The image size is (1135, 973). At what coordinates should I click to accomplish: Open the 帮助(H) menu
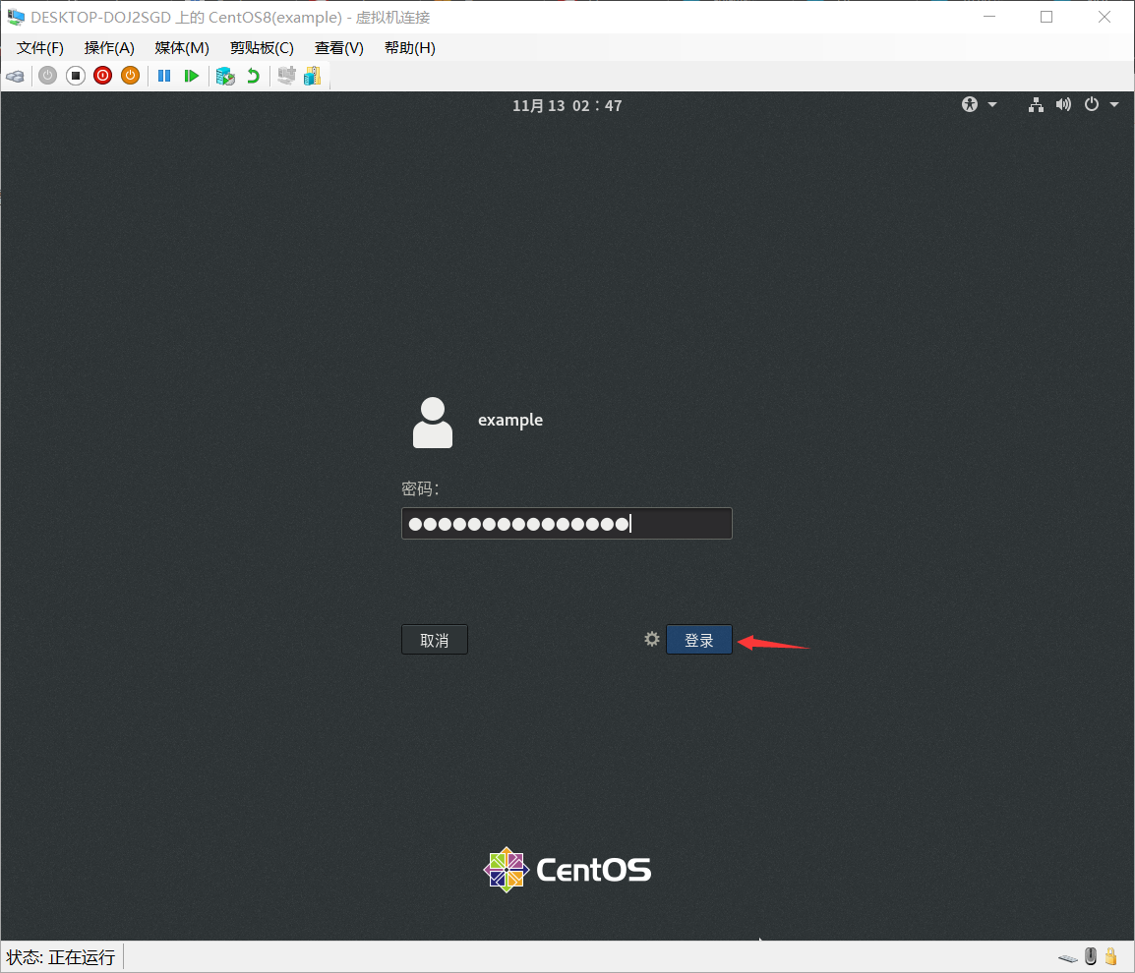click(x=410, y=48)
